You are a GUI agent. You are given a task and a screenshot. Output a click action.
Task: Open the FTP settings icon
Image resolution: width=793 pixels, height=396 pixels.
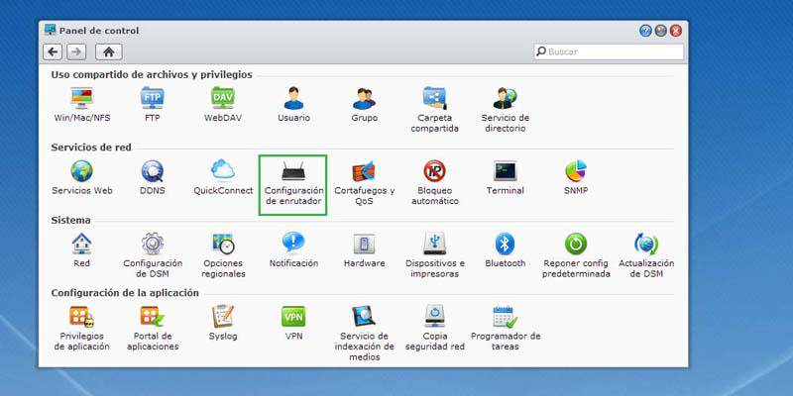click(153, 98)
